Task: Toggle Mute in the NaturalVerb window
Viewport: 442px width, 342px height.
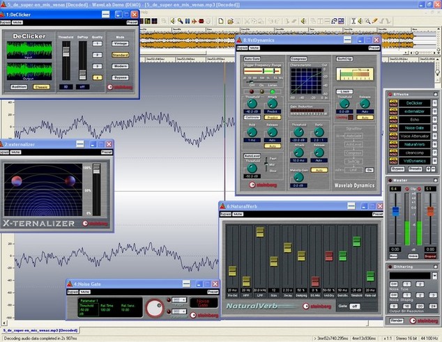Action: [238, 214]
